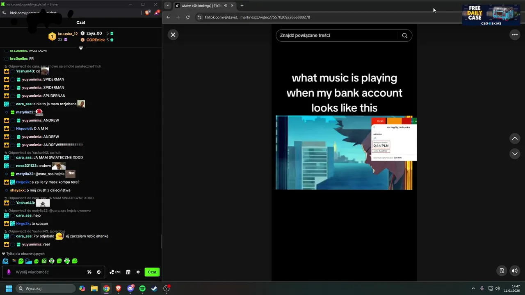
Task: Open Copilot from the taskbar
Action: pos(82,288)
